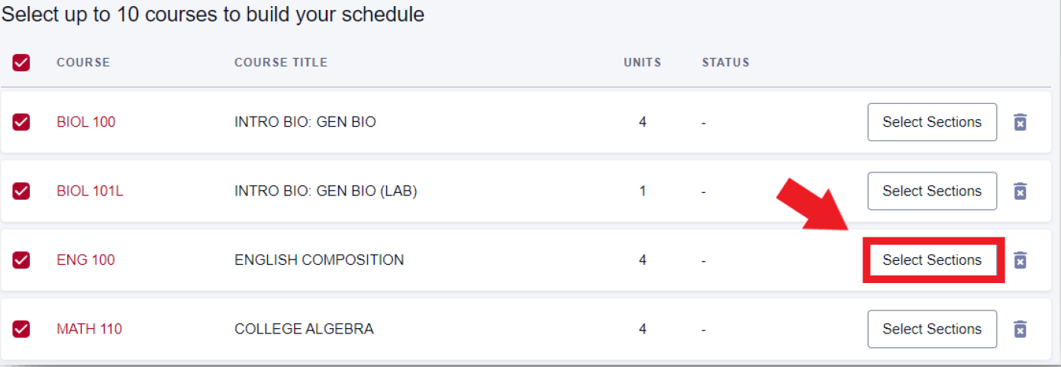The height and width of the screenshot is (367, 1061).
Task: Click trash icon for BIOL 101L
Action: [x=1020, y=191]
